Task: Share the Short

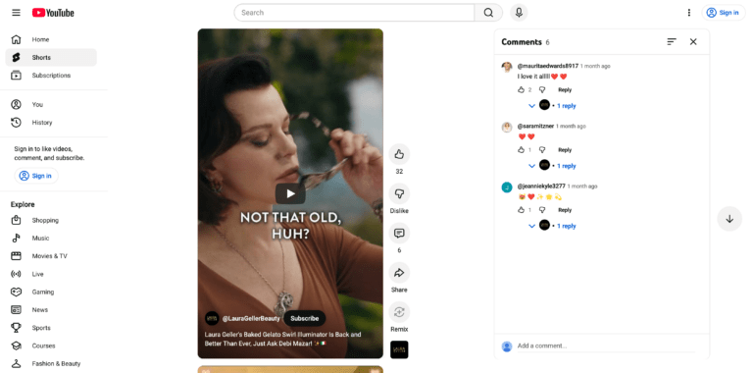Action: tap(399, 273)
